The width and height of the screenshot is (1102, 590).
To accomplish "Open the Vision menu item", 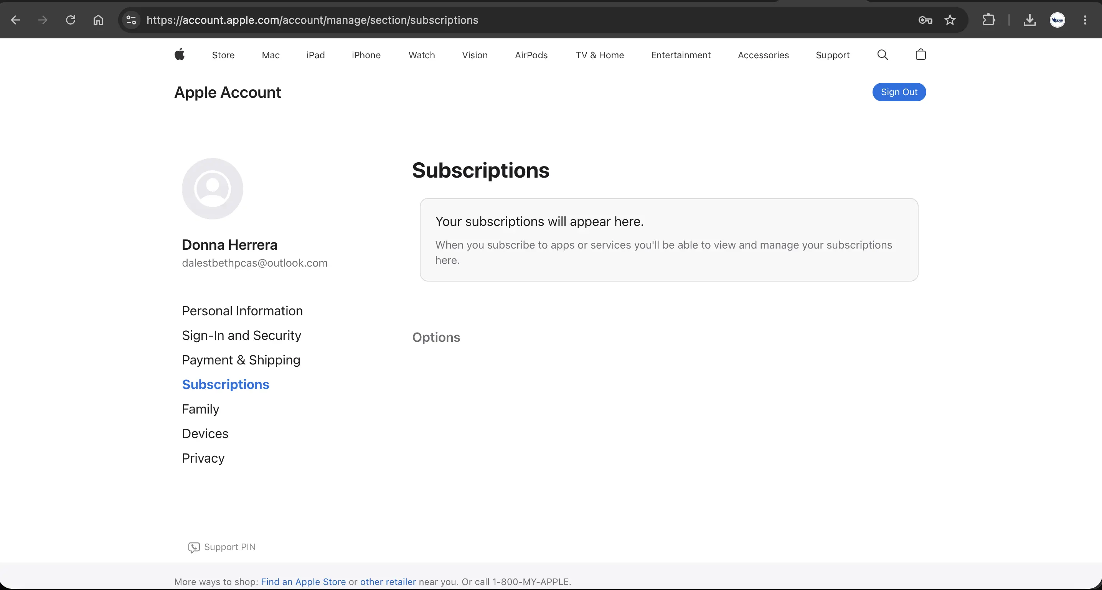I will coord(475,55).
